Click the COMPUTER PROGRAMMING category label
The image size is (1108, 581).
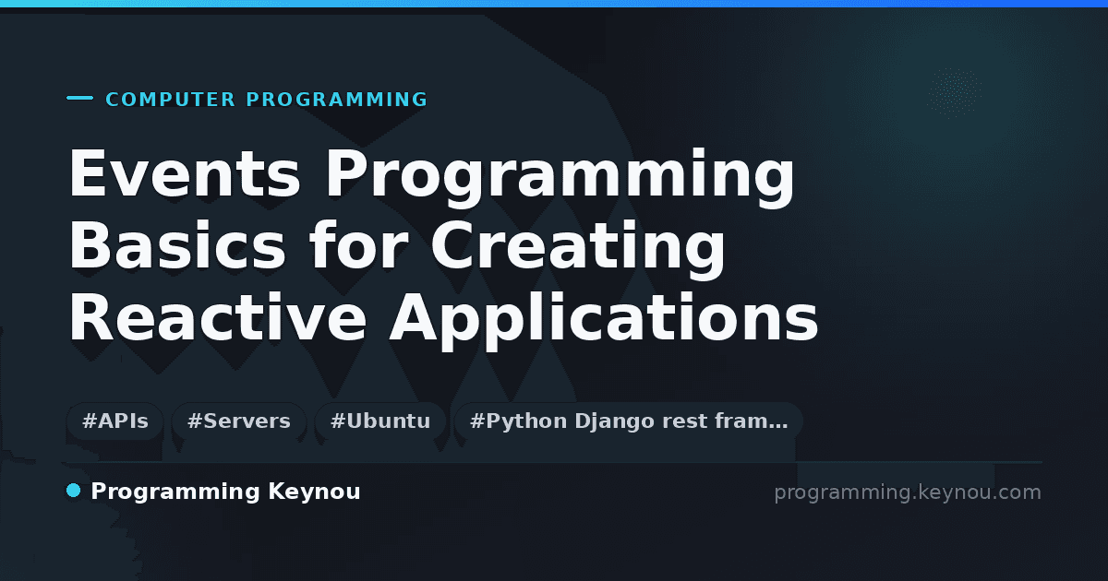267,100
